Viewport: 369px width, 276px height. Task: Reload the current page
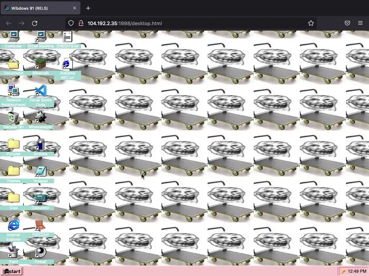(x=35, y=23)
